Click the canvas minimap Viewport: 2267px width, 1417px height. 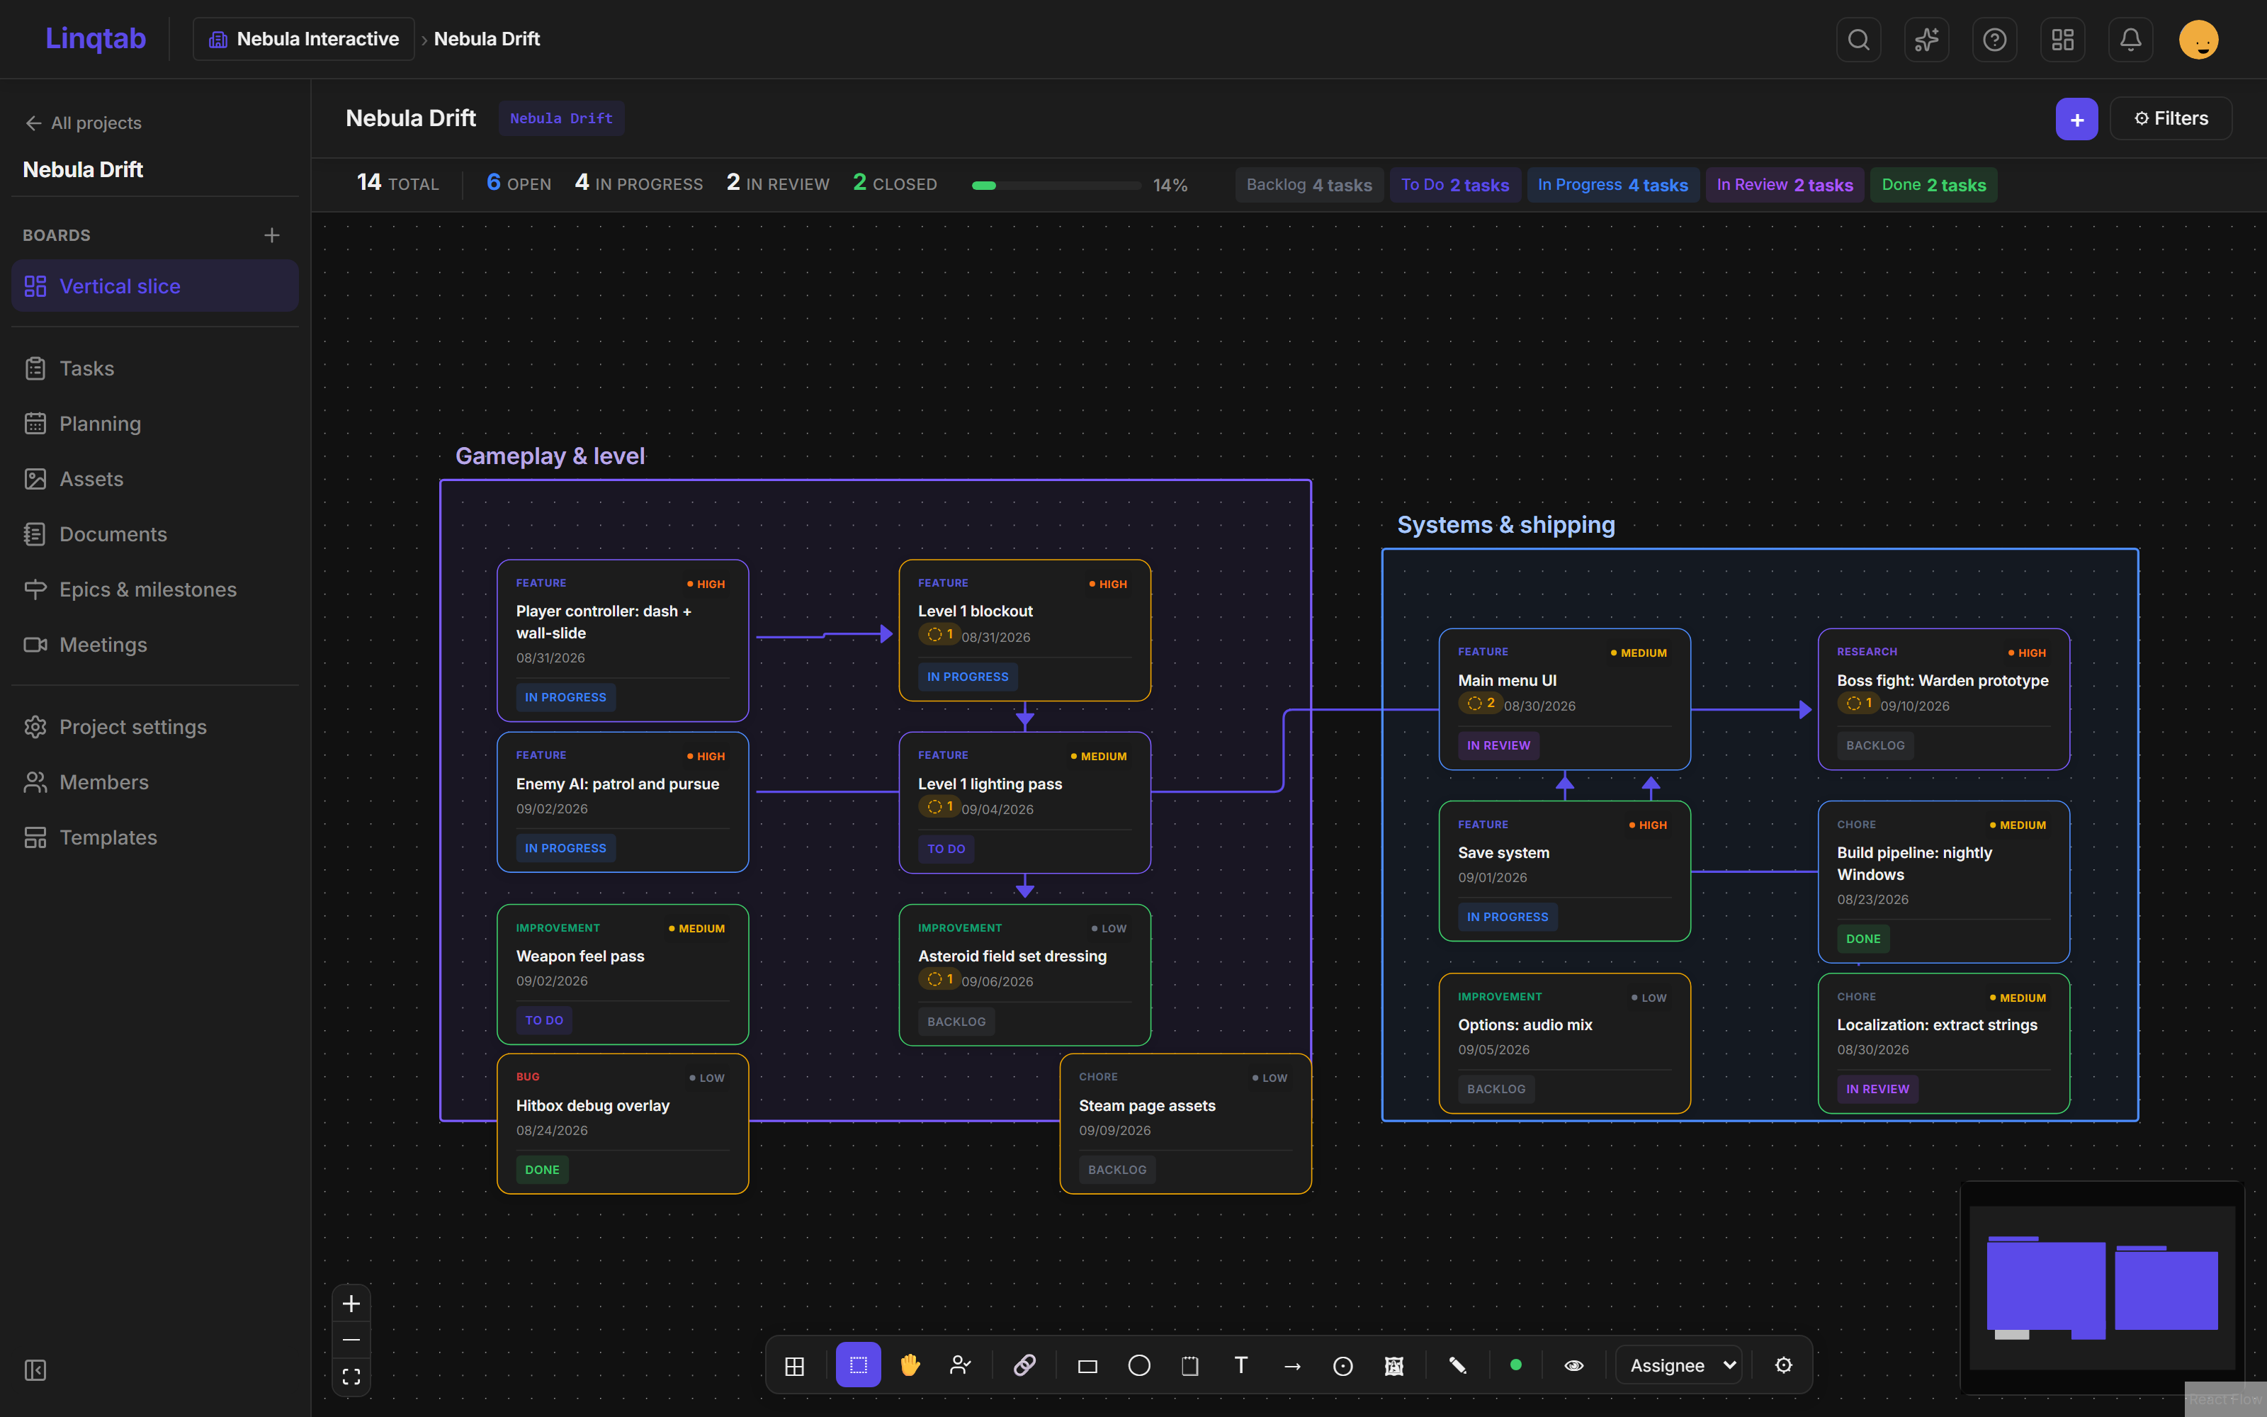pos(2102,1287)
